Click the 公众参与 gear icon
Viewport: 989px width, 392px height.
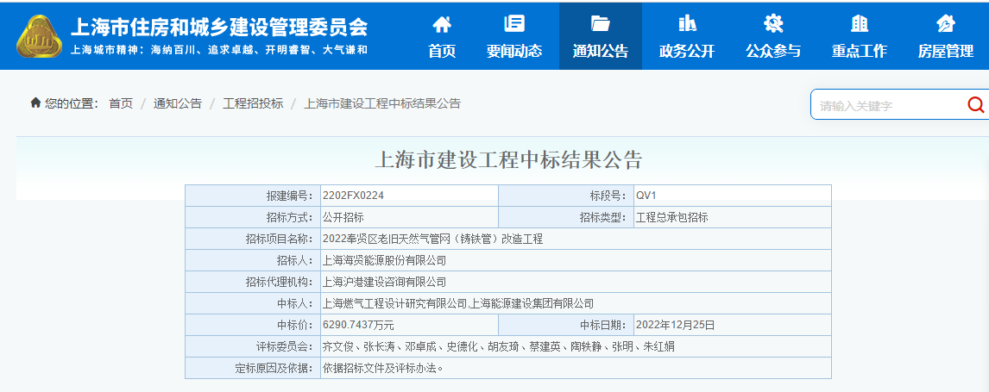click(772, 24)
